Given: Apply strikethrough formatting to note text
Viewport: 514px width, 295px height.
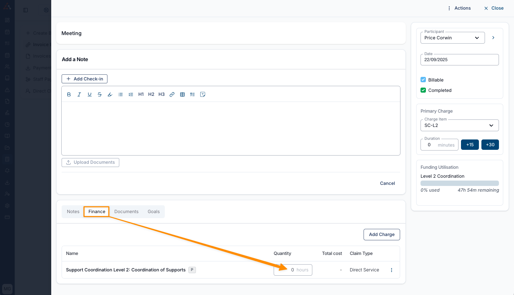Looking at the screenshot, I should point(100,94).
